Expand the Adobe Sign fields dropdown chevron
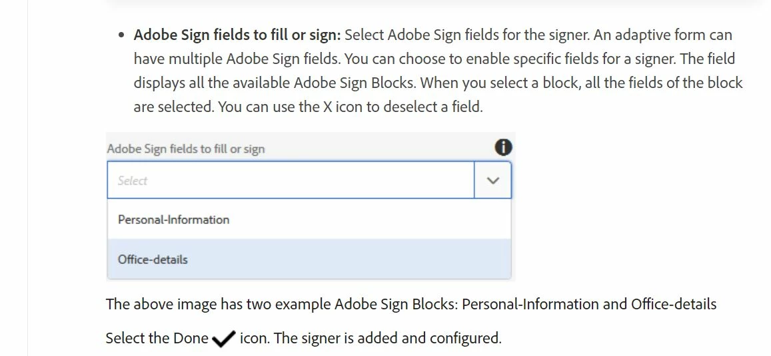This screenshot has width=771, height=356. 492,181
